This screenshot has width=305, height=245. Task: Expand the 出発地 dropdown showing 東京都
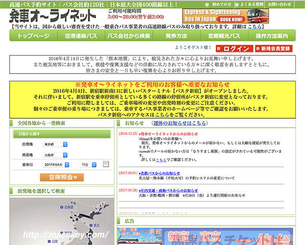55,144
